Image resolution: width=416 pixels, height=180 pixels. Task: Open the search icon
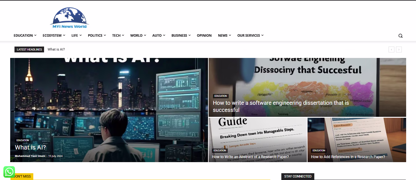coord(400,35)
